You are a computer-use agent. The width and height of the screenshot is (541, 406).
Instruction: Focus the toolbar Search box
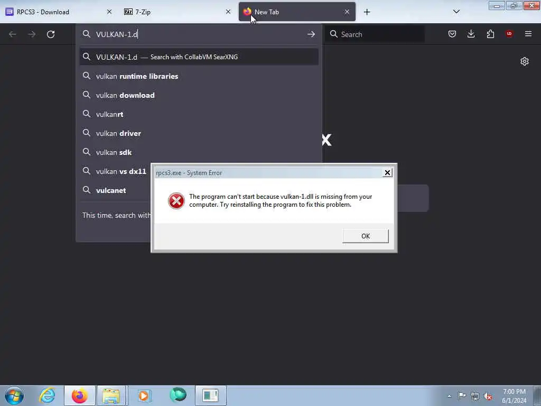pos(375,34)
